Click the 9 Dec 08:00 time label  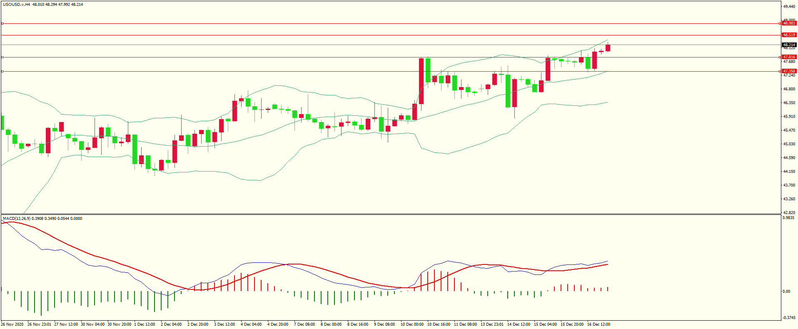pyautogui.click(x=384, y=324)
